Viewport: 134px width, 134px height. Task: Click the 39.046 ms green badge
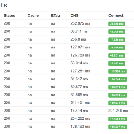(x=117, y=48)
